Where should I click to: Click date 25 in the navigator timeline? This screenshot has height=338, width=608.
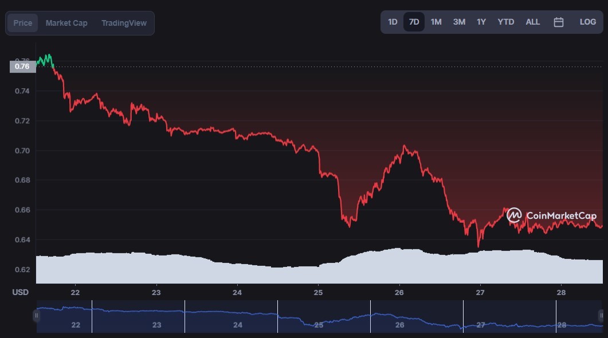click(319, 325)
